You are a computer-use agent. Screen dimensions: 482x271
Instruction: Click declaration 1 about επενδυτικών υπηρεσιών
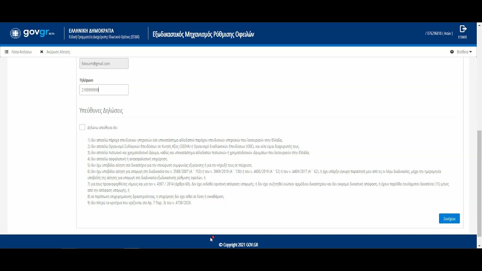185,140
